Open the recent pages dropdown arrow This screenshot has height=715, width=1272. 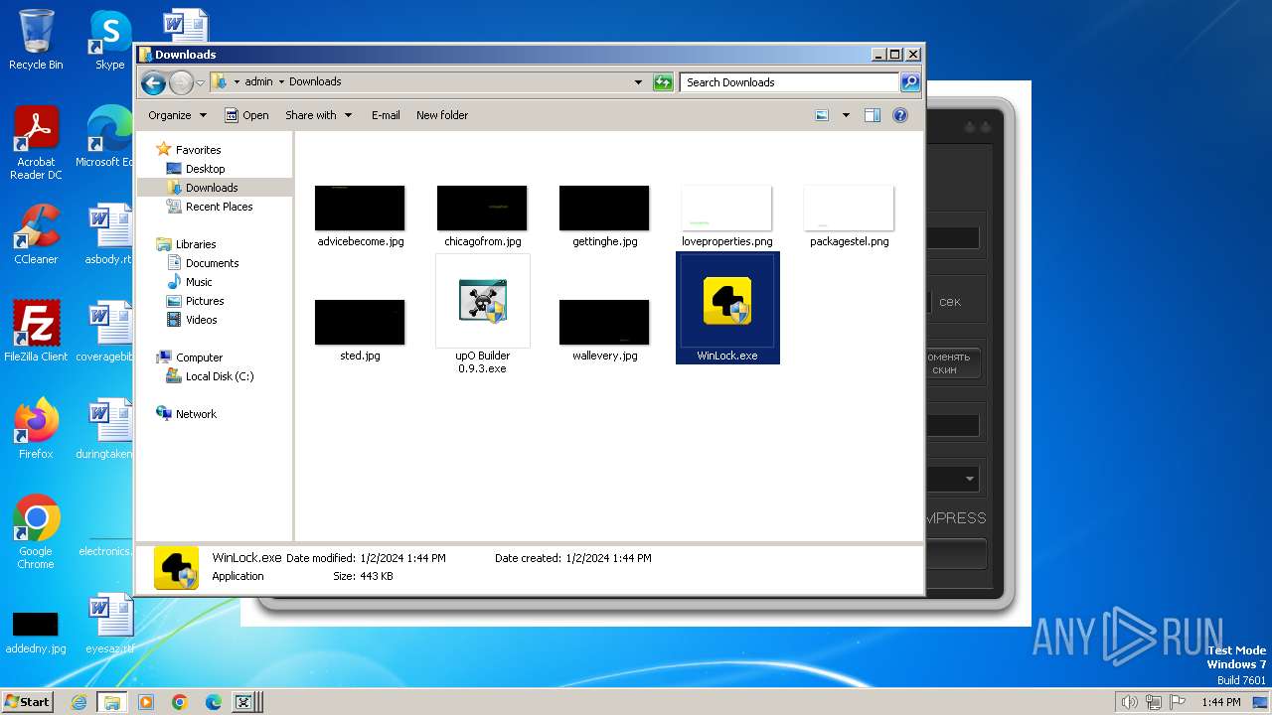200,82
